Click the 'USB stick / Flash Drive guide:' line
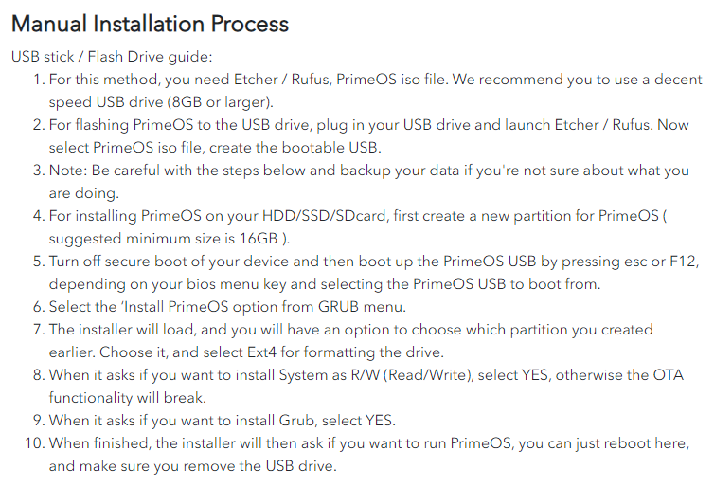The image size is (714, 487). click(x=112, y=57)
